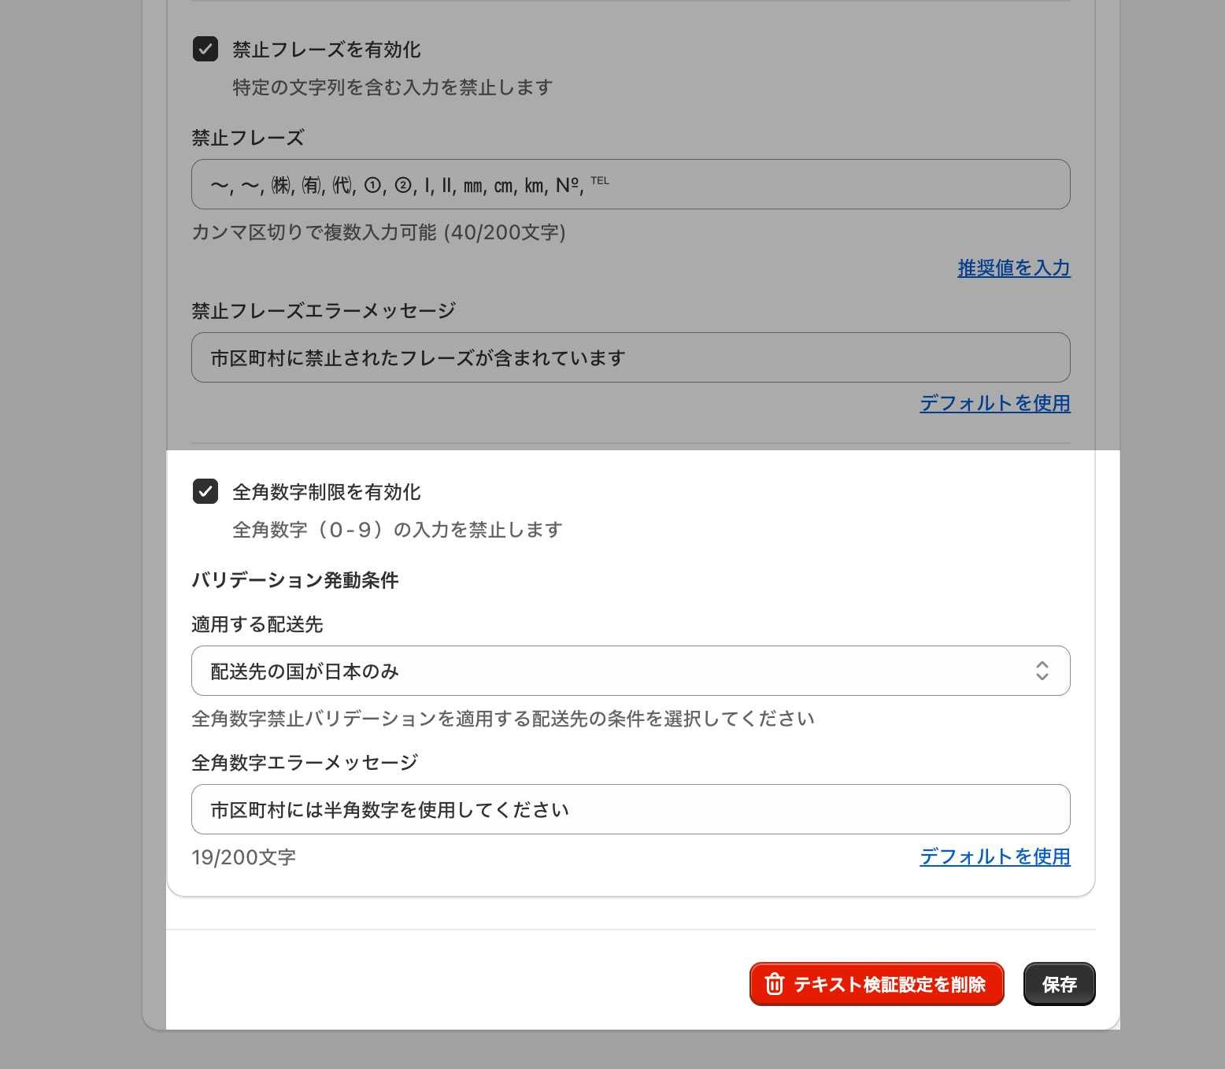Focus the 禁止フレーズ input with the symbols list
This screenshot has width=1225, height=1069.
tap(630, 184)
